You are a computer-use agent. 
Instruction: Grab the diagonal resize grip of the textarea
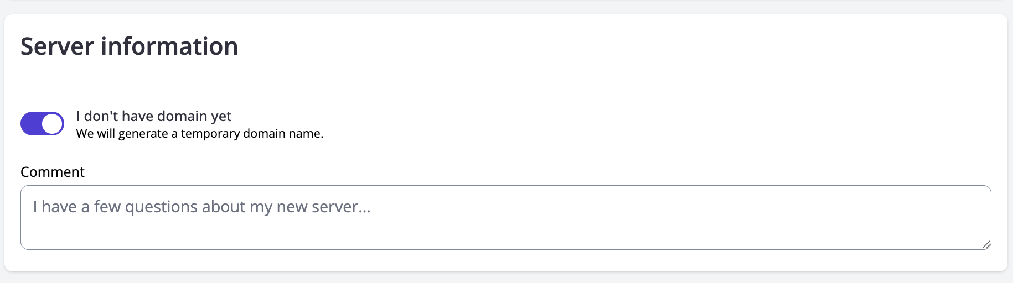(986, 244)
